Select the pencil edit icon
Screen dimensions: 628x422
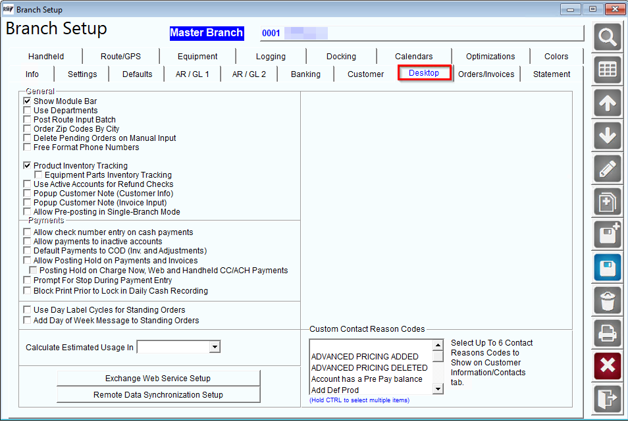(x=607, y=169)
